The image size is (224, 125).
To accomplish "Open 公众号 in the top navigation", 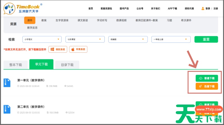I will (140, 9).
